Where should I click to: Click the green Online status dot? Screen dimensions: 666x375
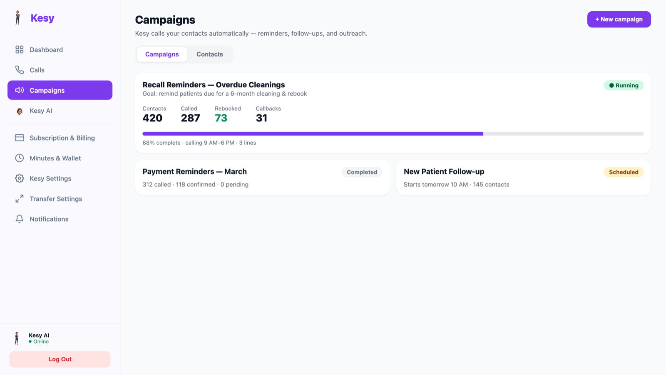(x=30, y=342)
